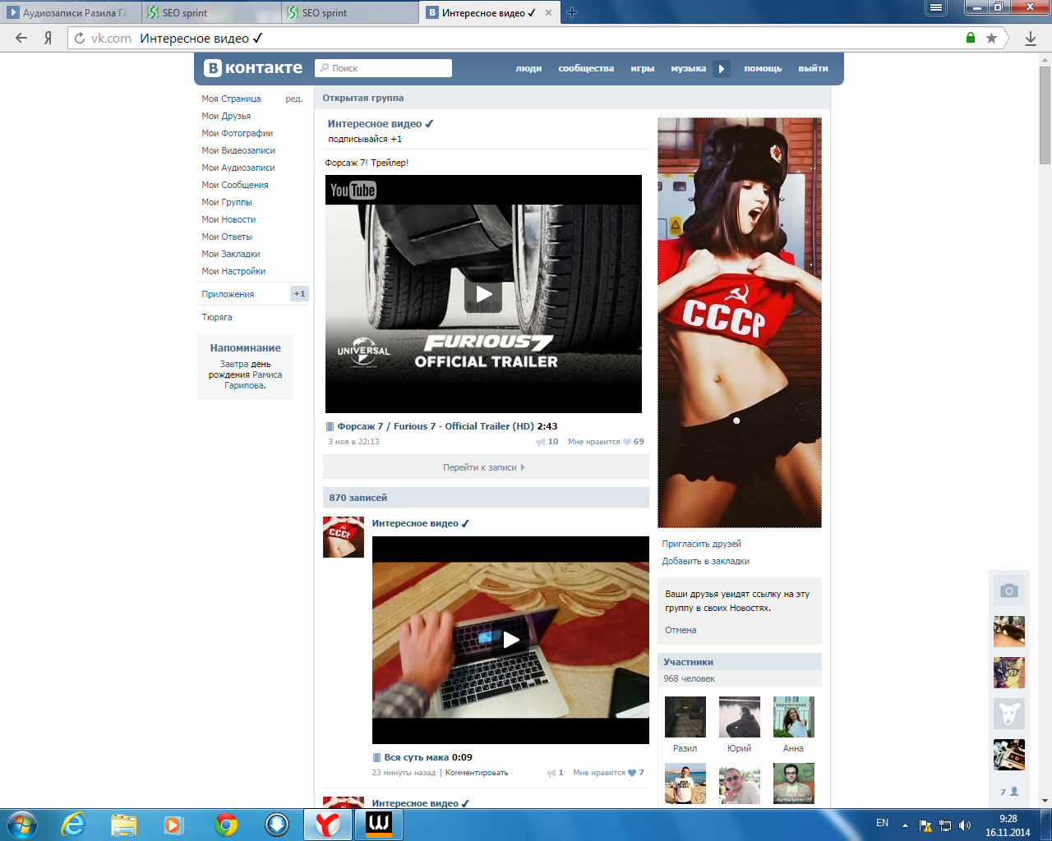1052x841 pixels.
Task: Open 'сообщества' in VK top menu
Action: (586, 69)
